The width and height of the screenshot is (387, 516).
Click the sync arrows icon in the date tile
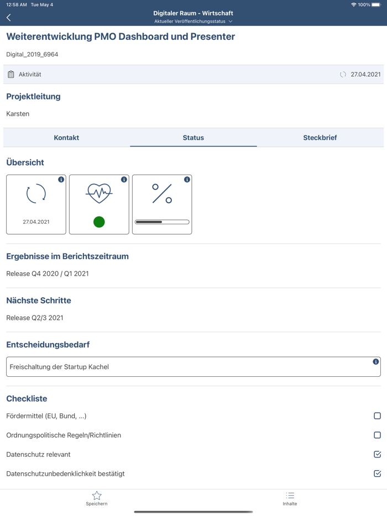[35, 193]
